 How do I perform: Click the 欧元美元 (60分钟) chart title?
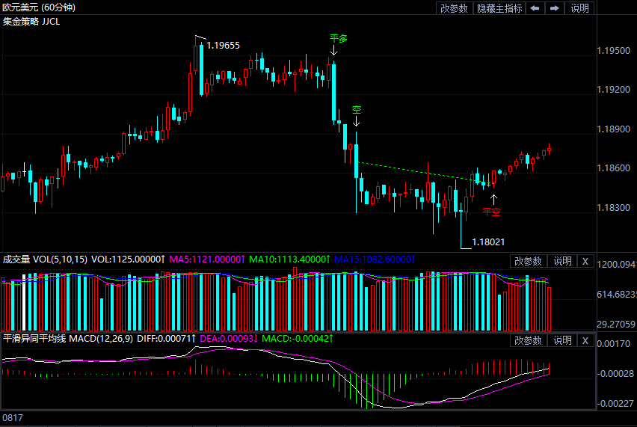point(38,7)
